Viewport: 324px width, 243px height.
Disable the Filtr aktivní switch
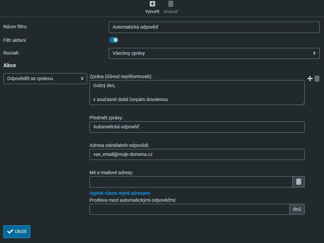114,40
